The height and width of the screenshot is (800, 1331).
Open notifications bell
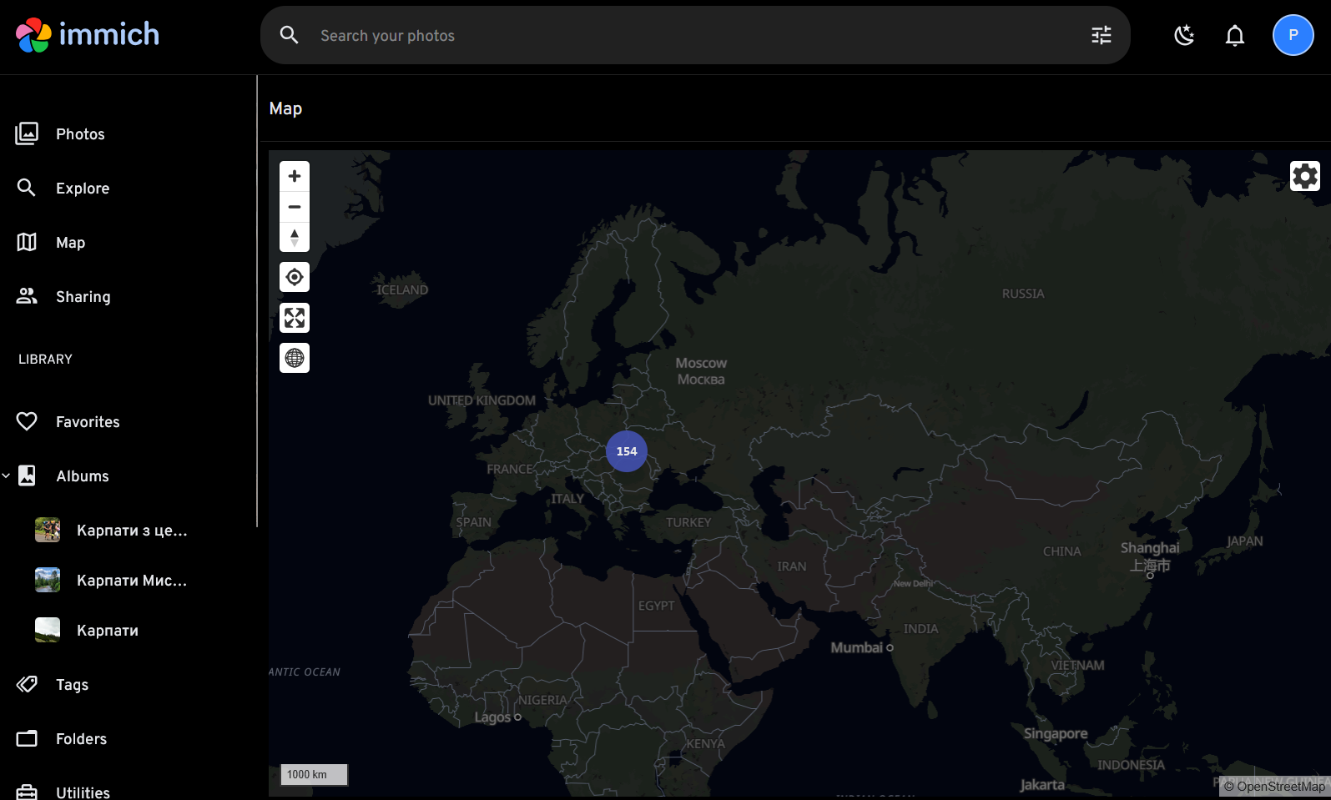point(1234,35)
